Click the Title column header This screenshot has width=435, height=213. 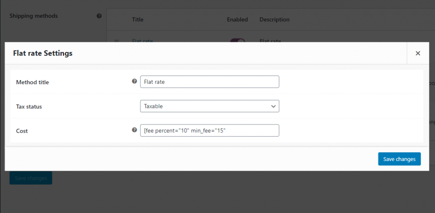click(138, 19)
